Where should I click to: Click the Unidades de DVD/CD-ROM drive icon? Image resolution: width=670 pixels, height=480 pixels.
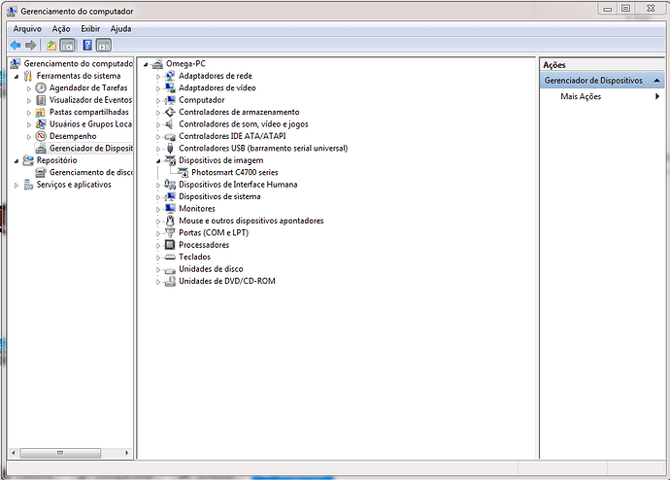(170, 281)
